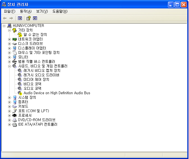Expand IDE ATA/ATAPI 컨트롤러 category

pyautogui.click(x=9, y=125)
